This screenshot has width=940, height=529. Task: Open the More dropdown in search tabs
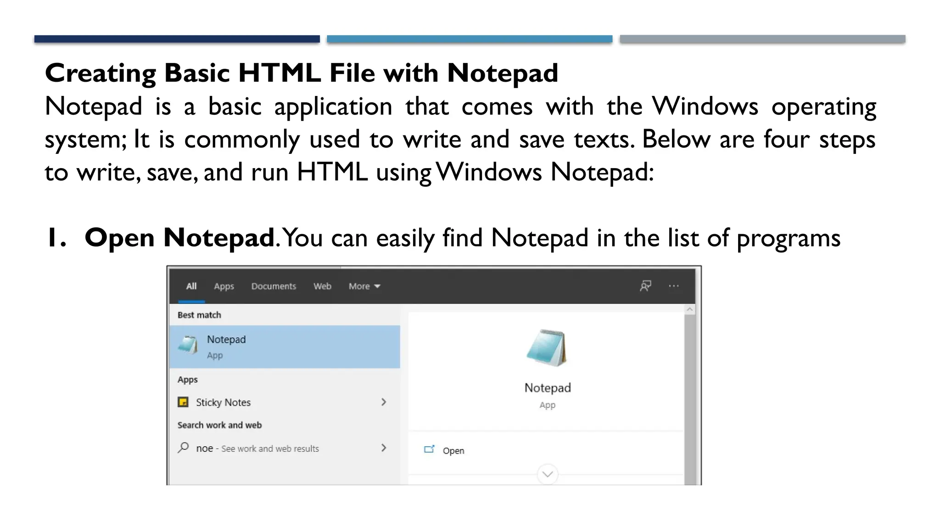[x=364, y=286]
